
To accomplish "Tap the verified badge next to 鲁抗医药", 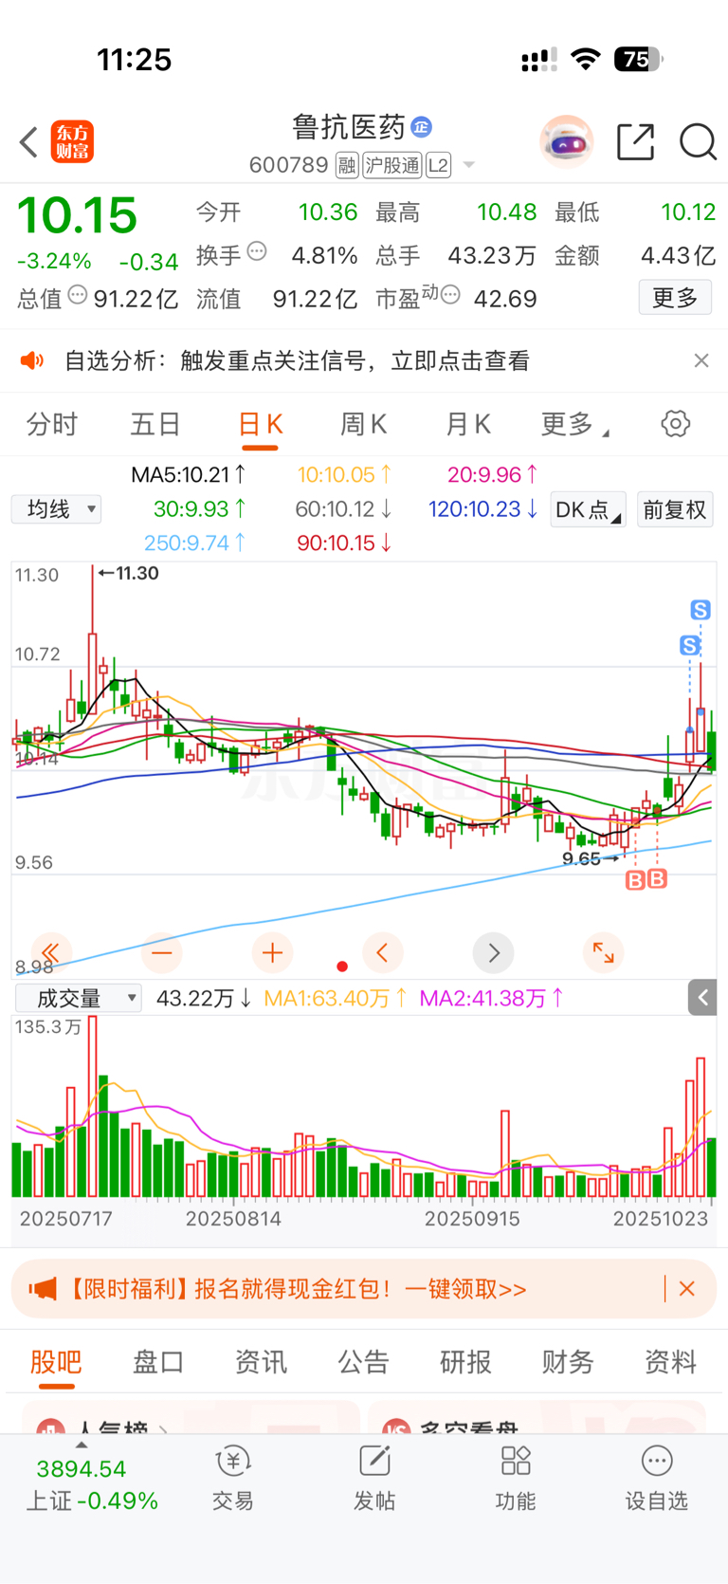I will (x=422, y=126).
